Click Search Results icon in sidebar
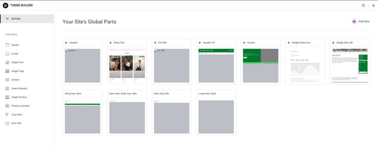This screenshot has width=378, height=148. (7, 89)
